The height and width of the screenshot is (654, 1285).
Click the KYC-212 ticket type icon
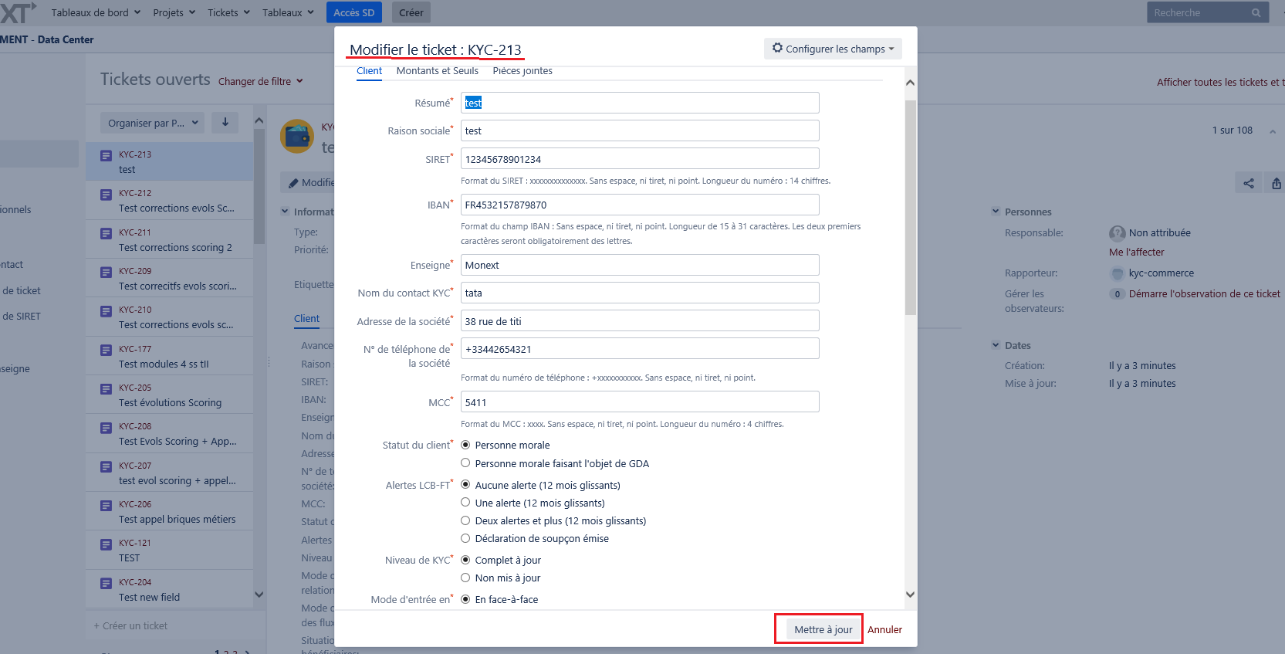click(107, 195)
